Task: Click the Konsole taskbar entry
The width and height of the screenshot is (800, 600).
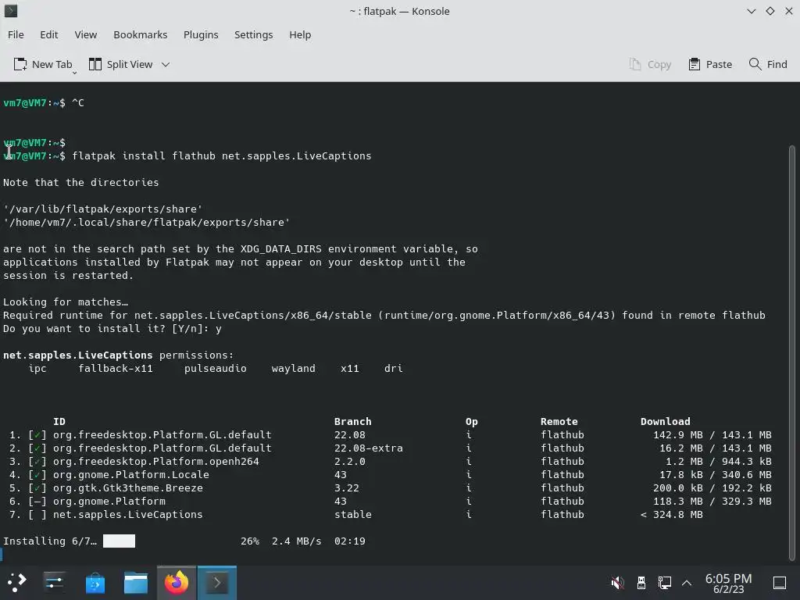Action: (217, 582)
